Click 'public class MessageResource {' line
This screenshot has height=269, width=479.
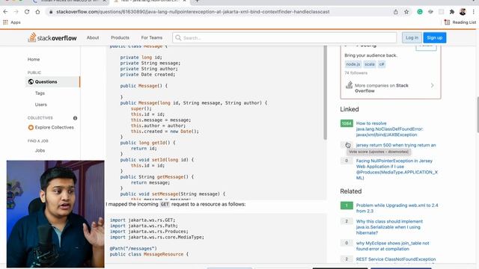tap(149, 254)
